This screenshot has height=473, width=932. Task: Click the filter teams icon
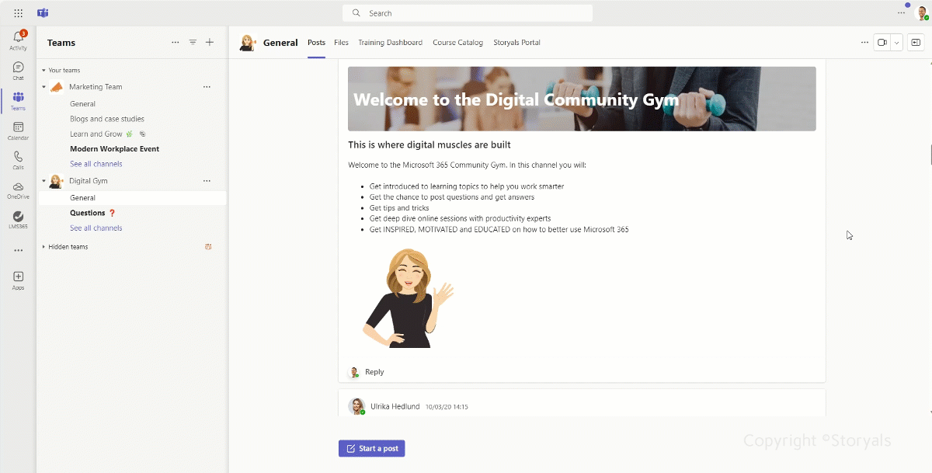click(193, 43)
